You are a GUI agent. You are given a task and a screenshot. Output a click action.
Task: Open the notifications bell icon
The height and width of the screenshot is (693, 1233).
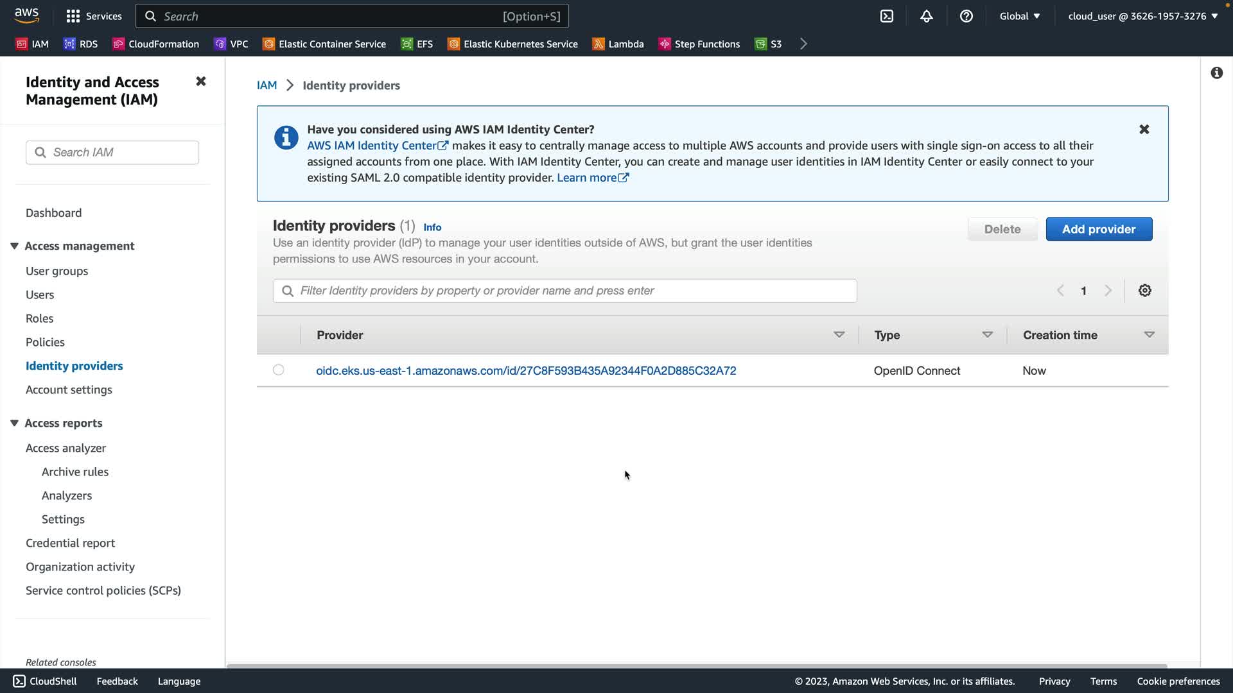(926, 16)
